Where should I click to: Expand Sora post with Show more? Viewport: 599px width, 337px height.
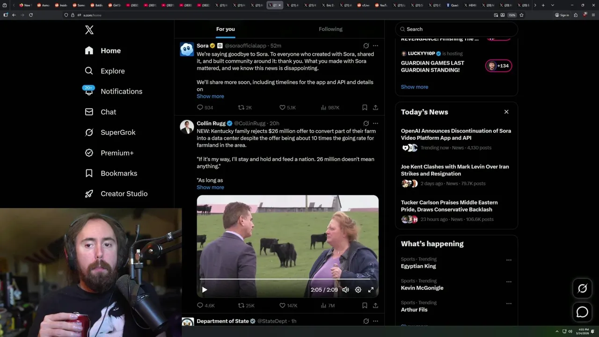click(210, 96)
